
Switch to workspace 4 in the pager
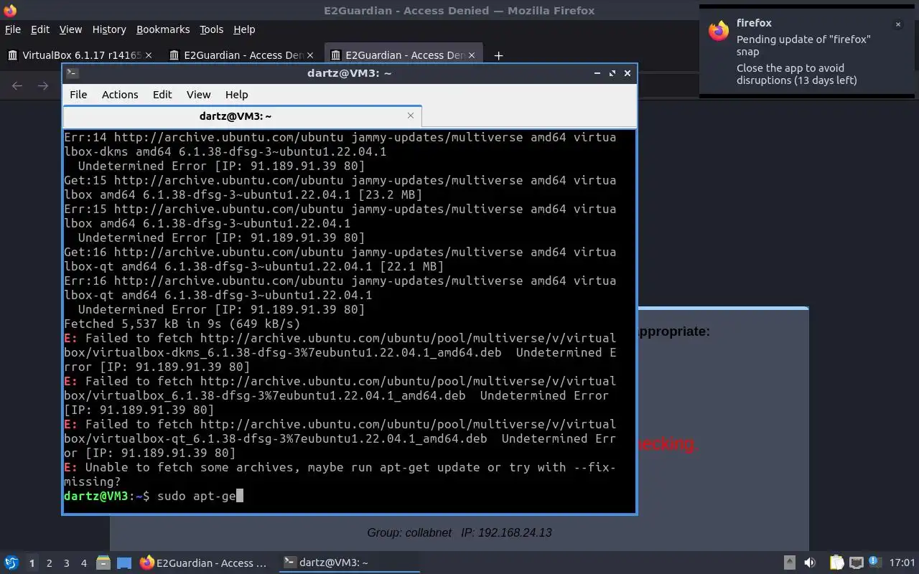[x=83, y=563]
